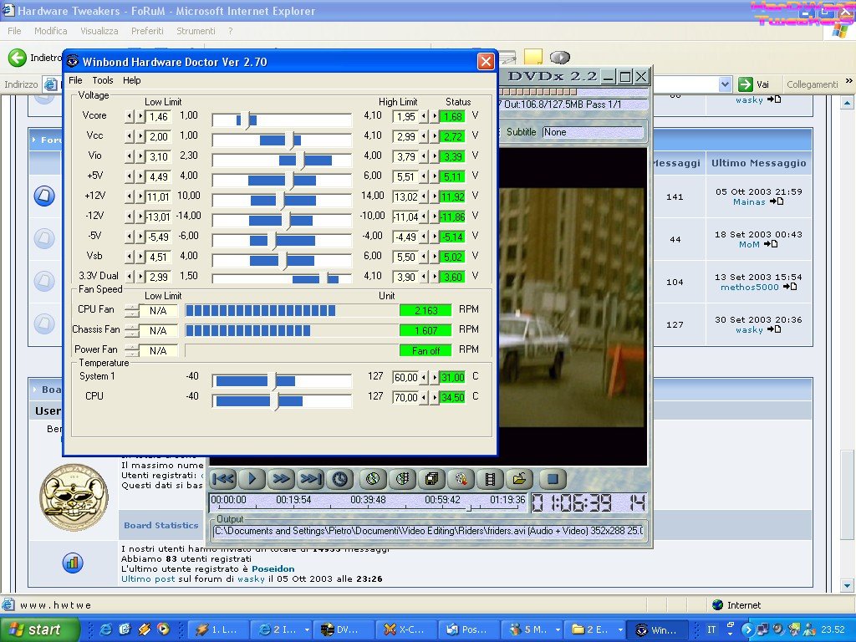The width and height of the screenshot is (856, 642).
Task: Click the taskbar clock showing 23.52
Action: (833, 629)
